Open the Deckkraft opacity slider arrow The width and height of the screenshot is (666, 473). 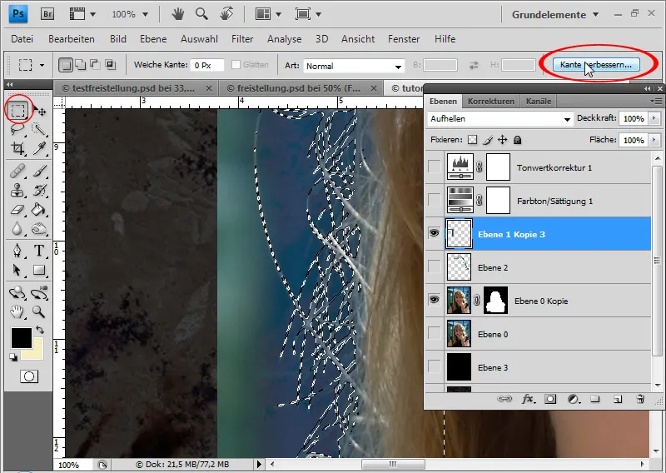pyautogui.click(x=654, y=118)
